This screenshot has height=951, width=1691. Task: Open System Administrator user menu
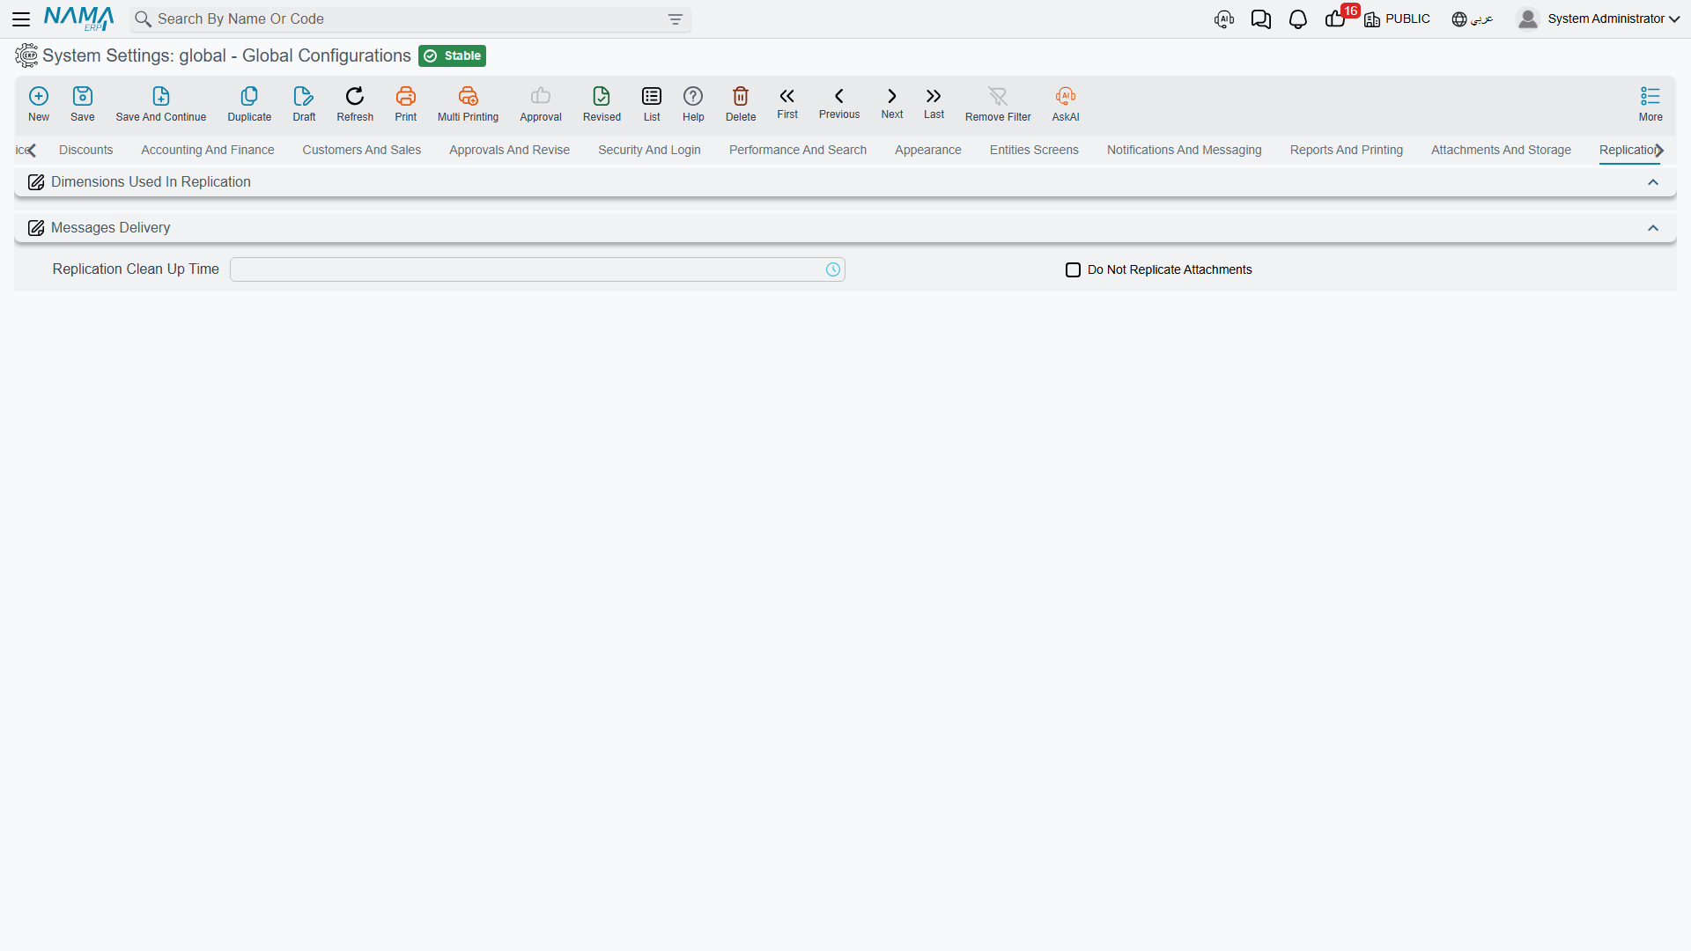pyautogui.click(x=1599, y=19)
